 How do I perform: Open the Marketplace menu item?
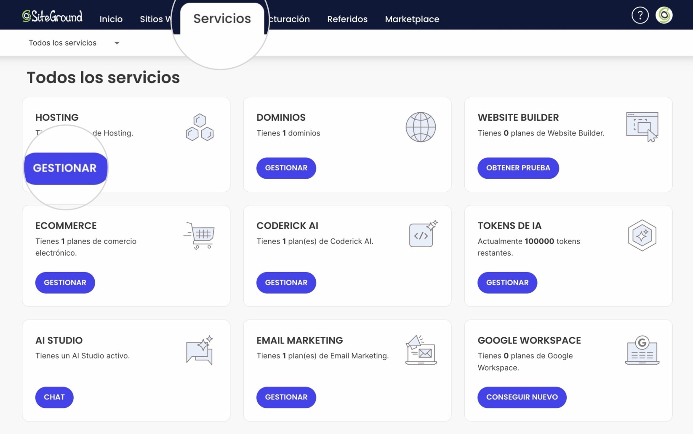tap(412, 19)
